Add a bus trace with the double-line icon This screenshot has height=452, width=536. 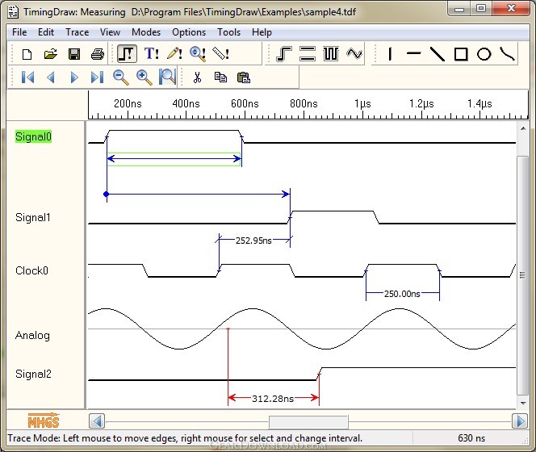[308, 54]
